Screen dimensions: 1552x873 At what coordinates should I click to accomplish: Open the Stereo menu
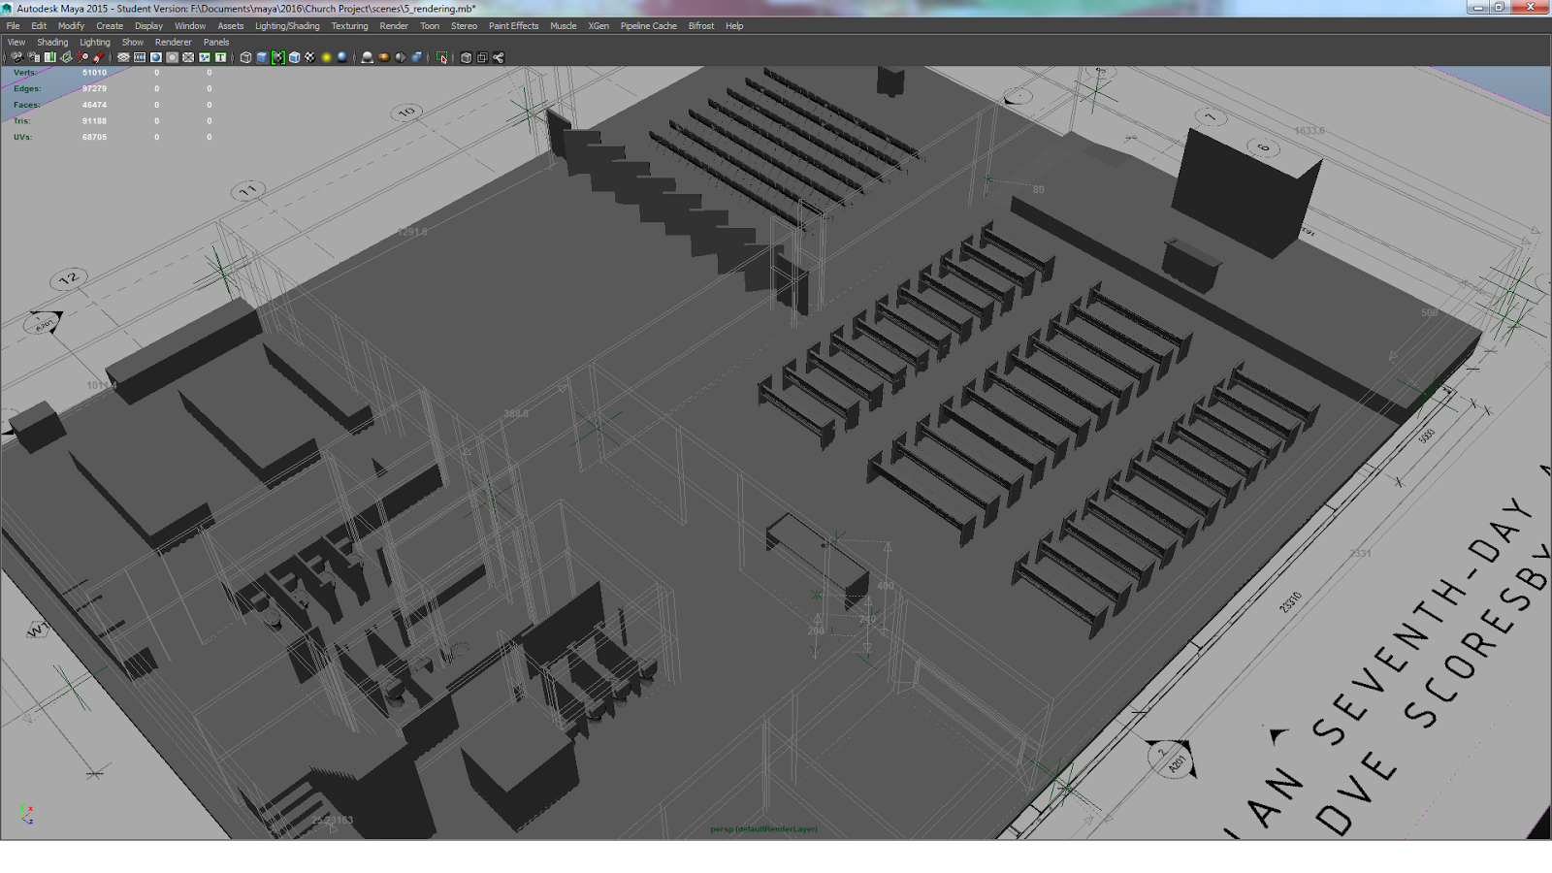pos(464,26)
